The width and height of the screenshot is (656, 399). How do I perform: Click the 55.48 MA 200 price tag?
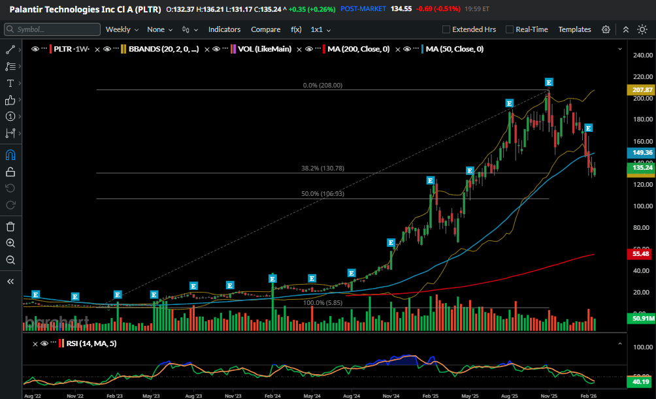(x=640, y=254)
